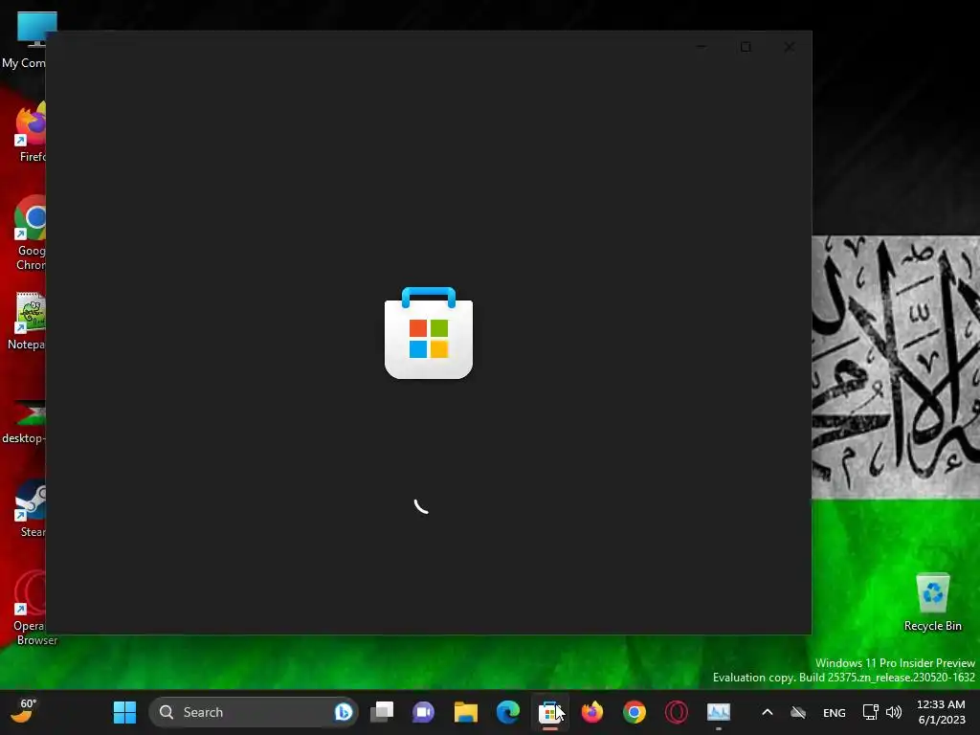This screenshot has height=735, width=980.
Task: Close the Microsoft Store window
Action: pyautogui.click(x=790, y=47)
